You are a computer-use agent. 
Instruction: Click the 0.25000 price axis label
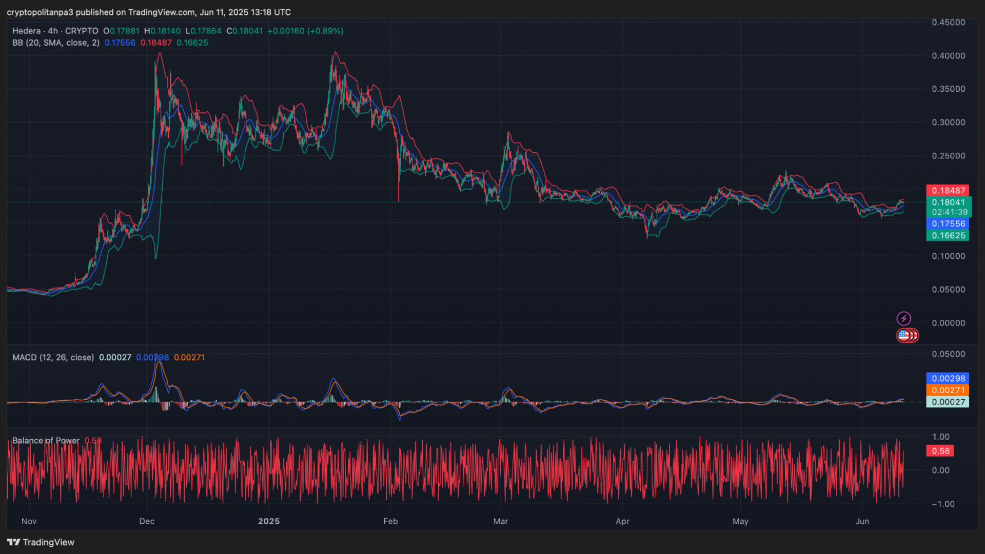click(949, 155)
